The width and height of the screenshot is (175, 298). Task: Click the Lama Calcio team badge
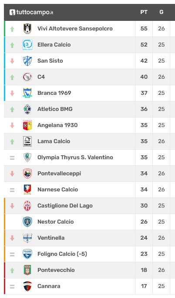coord(27,141)
